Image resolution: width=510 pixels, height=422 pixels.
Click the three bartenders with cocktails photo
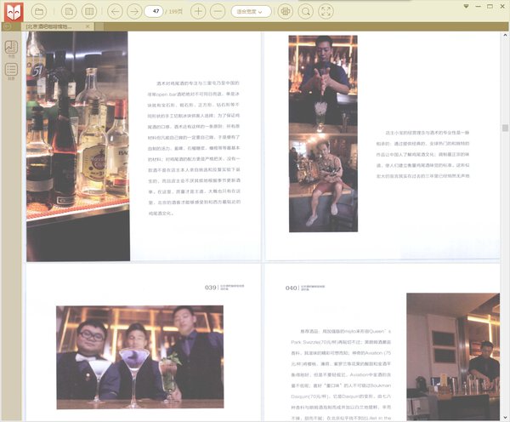pos(140,357)
